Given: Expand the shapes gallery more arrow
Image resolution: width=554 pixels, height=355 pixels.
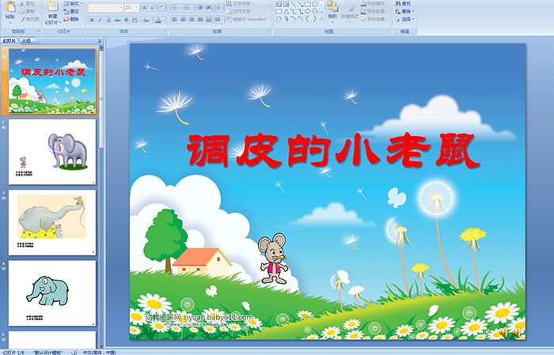Looking at the screenshot, I should point(321,17).
